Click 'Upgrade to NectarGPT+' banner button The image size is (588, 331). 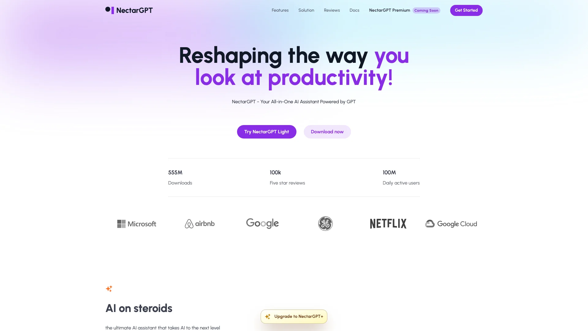click(294, 316)
